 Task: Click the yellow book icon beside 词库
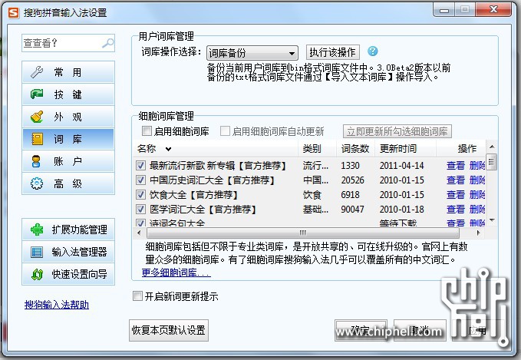click(37, 139)
